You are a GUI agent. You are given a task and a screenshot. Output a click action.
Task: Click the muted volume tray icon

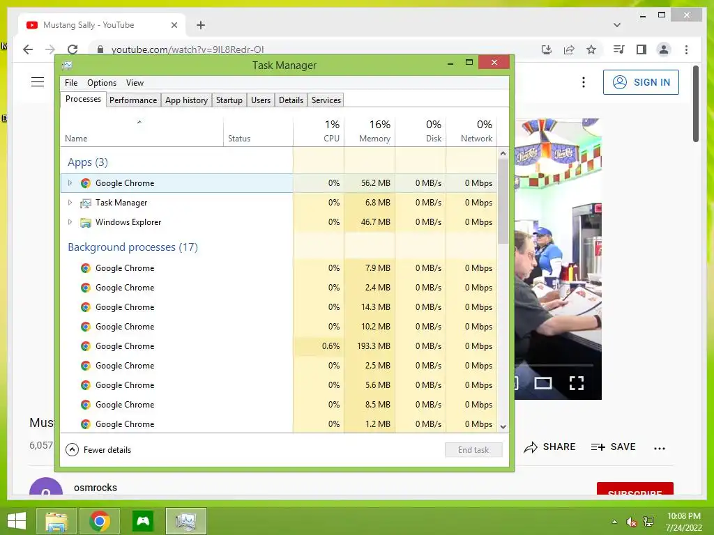[631, 522]
